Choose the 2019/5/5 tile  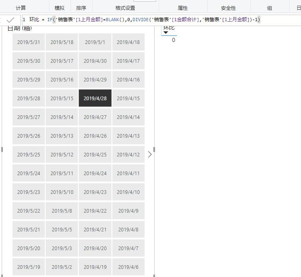coord(62,229)
